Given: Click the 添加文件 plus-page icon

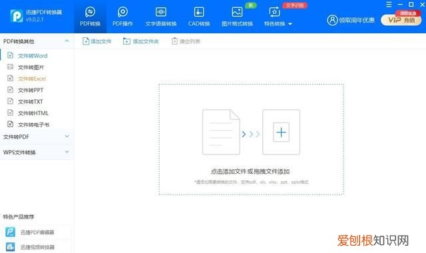Looking at the screenshot, I should click(86, 41).
